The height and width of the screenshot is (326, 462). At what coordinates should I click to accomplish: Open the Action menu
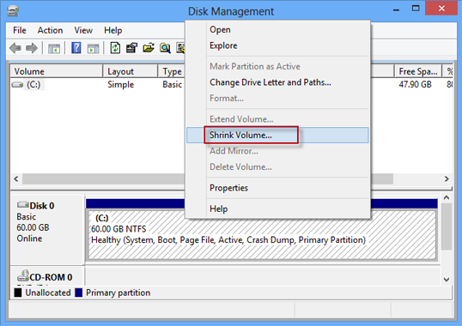click(50, 30)
